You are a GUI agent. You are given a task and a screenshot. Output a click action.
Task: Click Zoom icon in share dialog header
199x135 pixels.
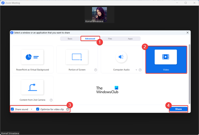pos(12,33)
